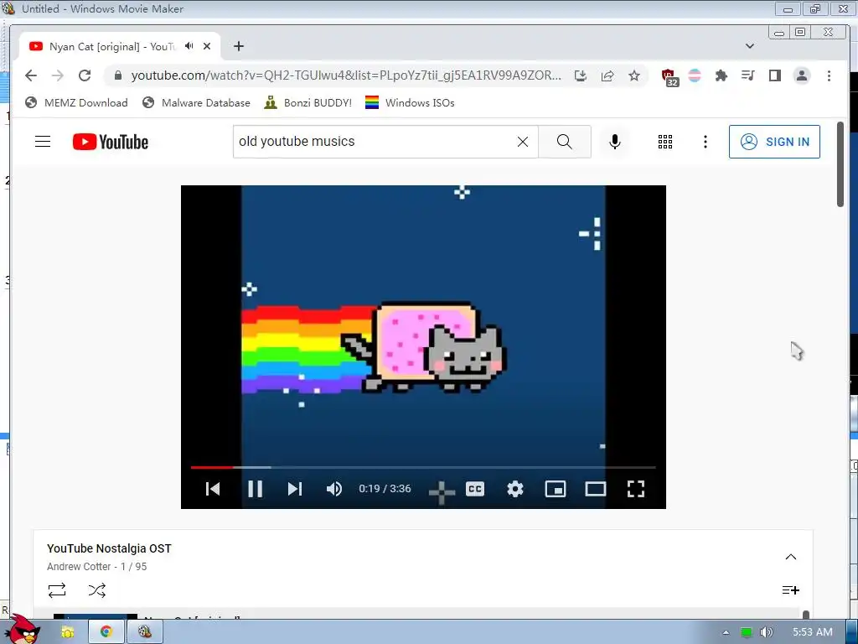Switch to Movie Maker on taskbar
The width and height of the screenshot is (858, 644).
[144, 632]
